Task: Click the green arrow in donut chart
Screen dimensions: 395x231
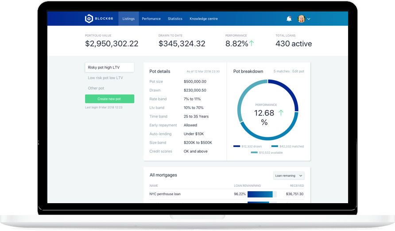Action: (x=281, y=113)
